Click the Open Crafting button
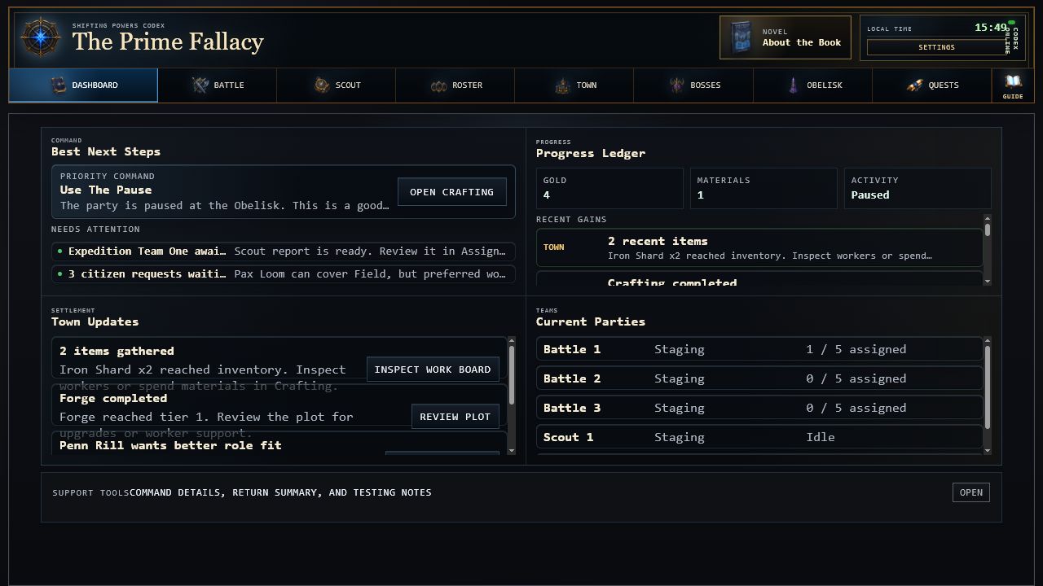This screenshot has width=1043, height=586. (451, 192)
